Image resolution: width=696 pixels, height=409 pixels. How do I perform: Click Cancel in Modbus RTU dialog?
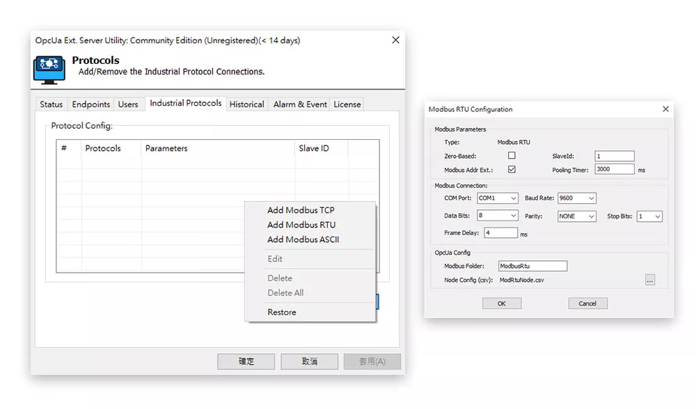(587, 303)
